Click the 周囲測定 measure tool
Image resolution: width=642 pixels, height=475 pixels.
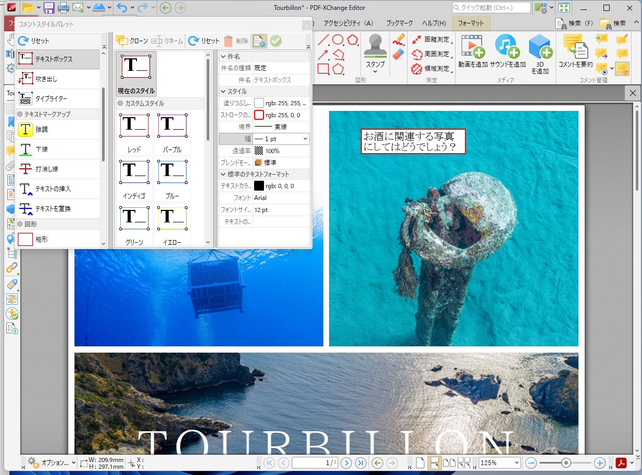pos(431,54)
